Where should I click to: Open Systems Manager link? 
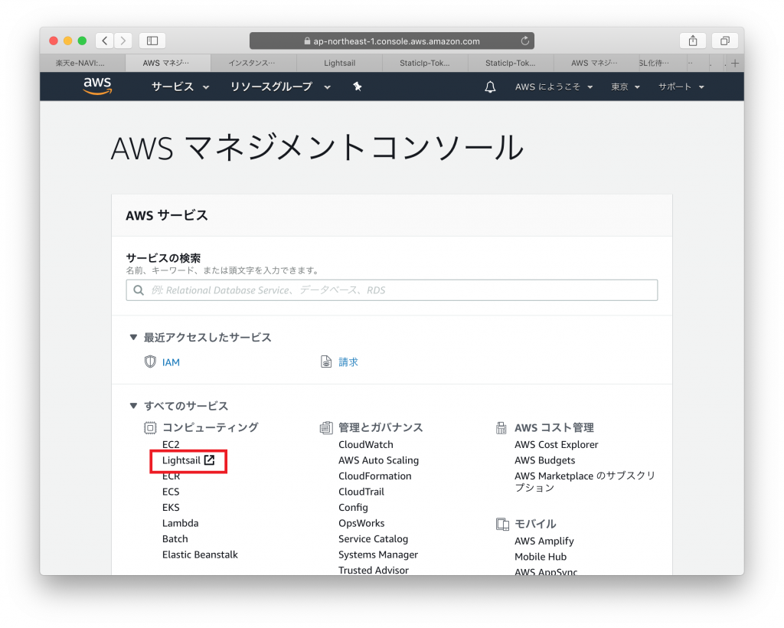click(x=378, y=554)
